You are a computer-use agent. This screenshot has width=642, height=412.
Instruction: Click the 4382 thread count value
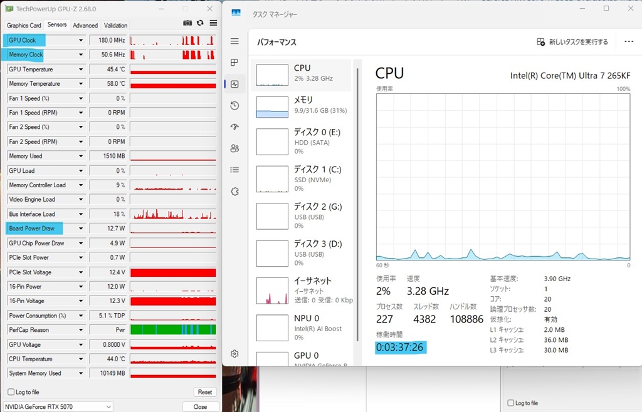[424, 319]
